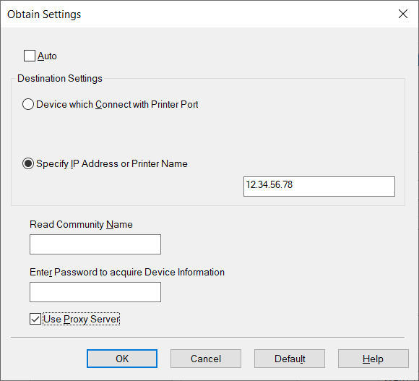The image size is (419, 381).
Task: Focus the Read Community Name text box
Action: pos(95,244)
